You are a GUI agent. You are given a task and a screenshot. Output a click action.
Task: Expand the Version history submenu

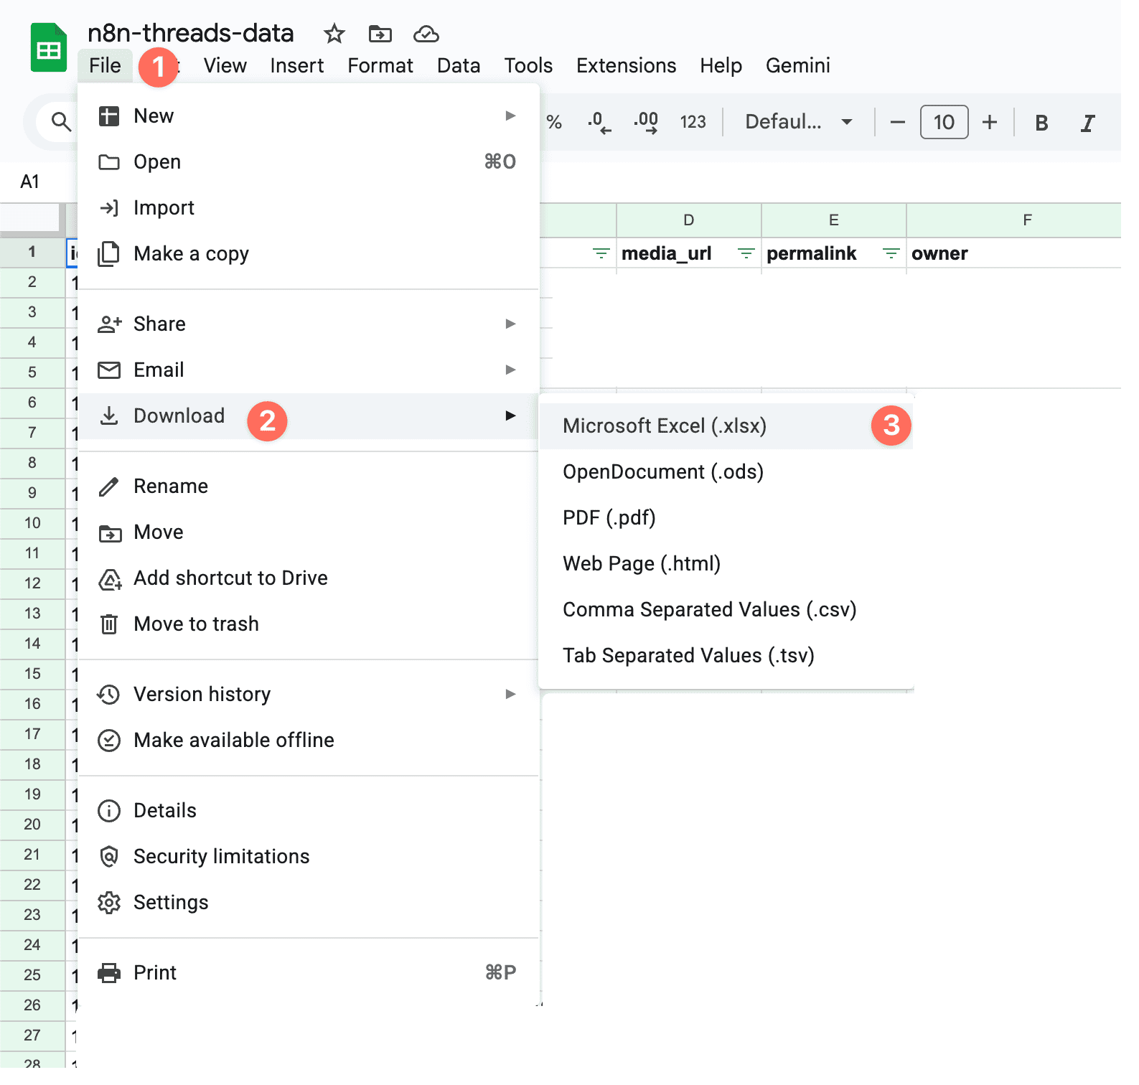click(x=308, y=694)
